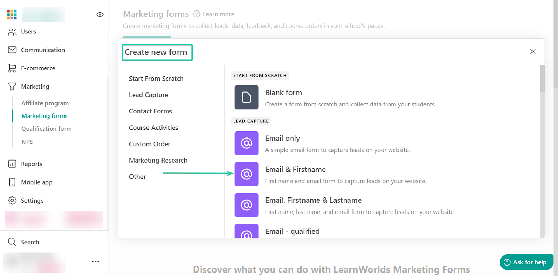This screenshot has height=276, width=558.
Task: Click the blurred school name logo
Action: coord(43,14)
